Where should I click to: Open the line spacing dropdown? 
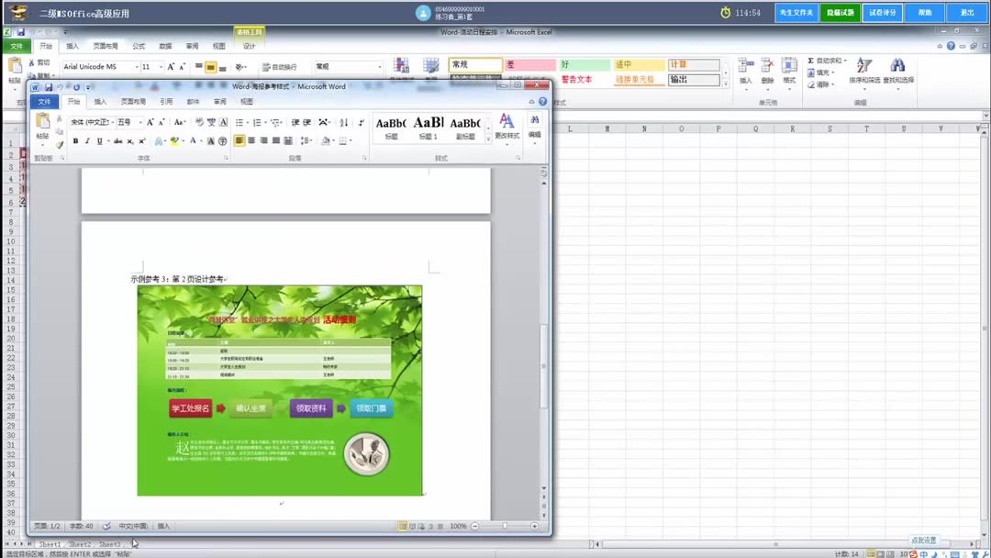304,140
